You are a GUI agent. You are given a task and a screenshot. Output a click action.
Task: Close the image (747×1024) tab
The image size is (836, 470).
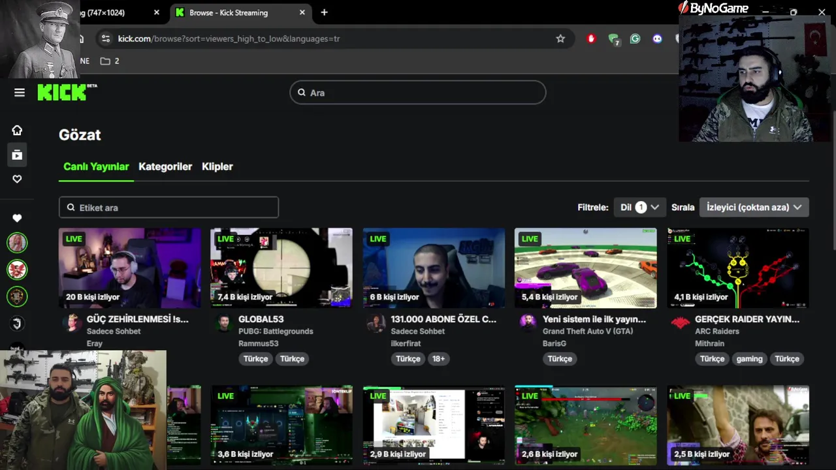point(156,12)
